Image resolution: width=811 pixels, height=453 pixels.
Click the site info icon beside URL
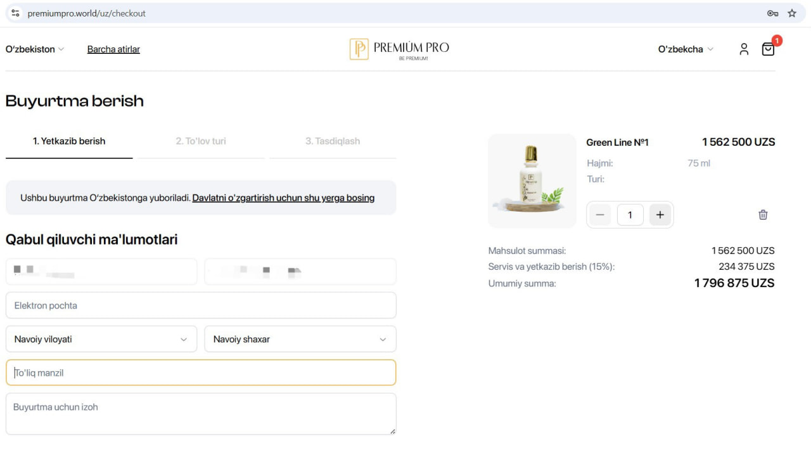[x=16, y=13]
